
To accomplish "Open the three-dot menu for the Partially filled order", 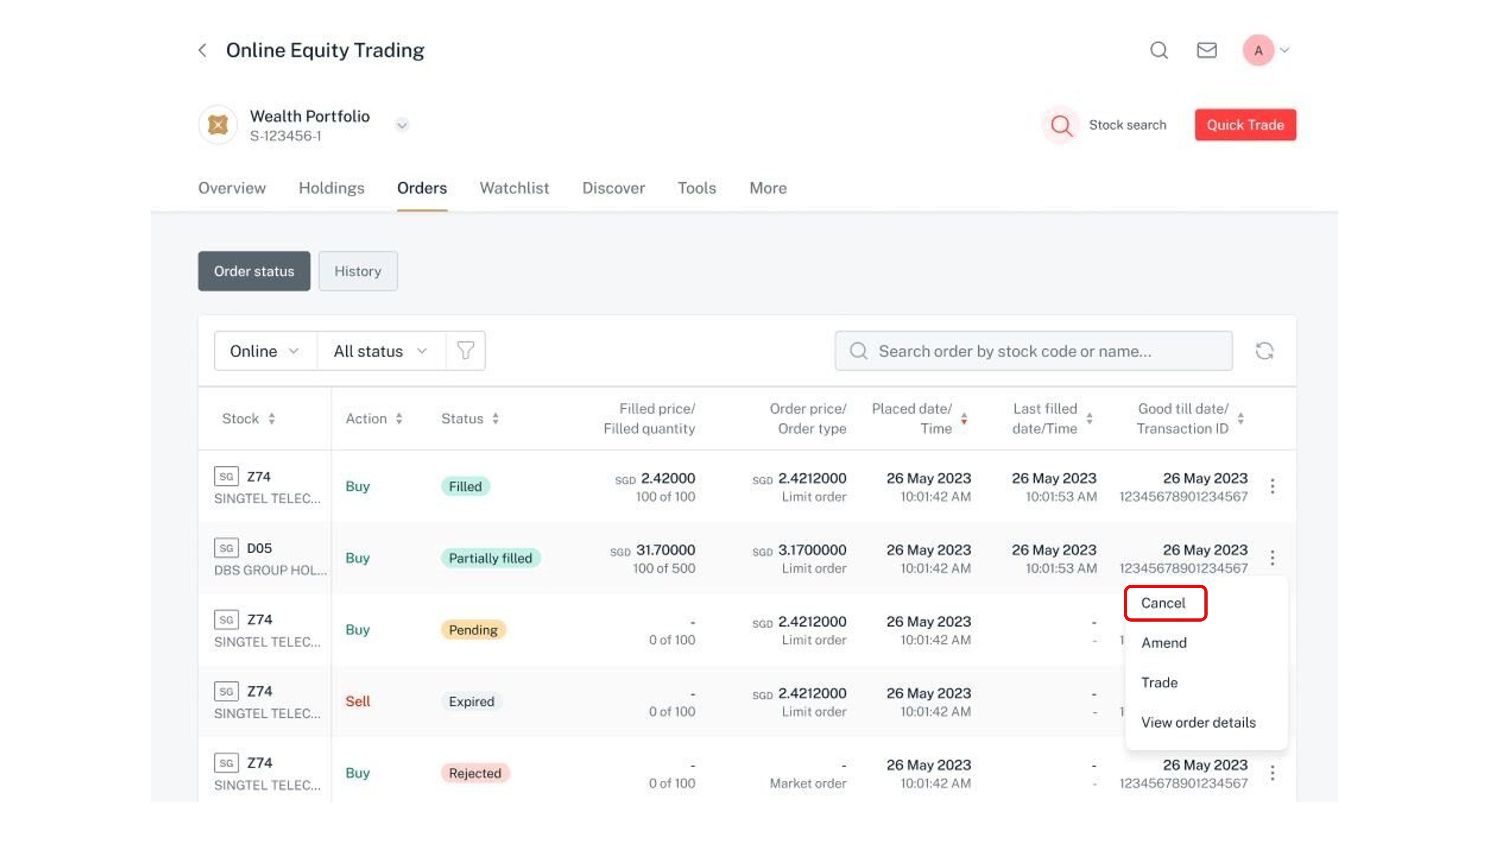I will (1272, 557).
